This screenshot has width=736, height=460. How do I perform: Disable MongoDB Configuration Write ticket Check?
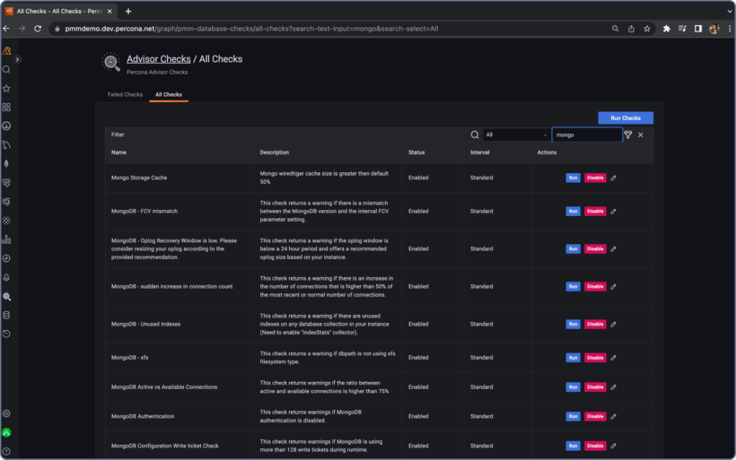(x=594, y=446)
